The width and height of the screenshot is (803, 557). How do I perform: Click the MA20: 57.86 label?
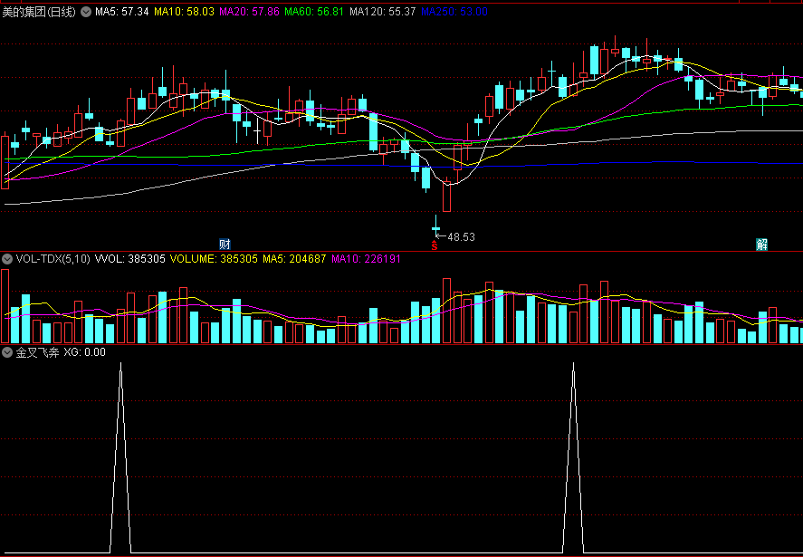pyautogui.click(x=249, y=12)
